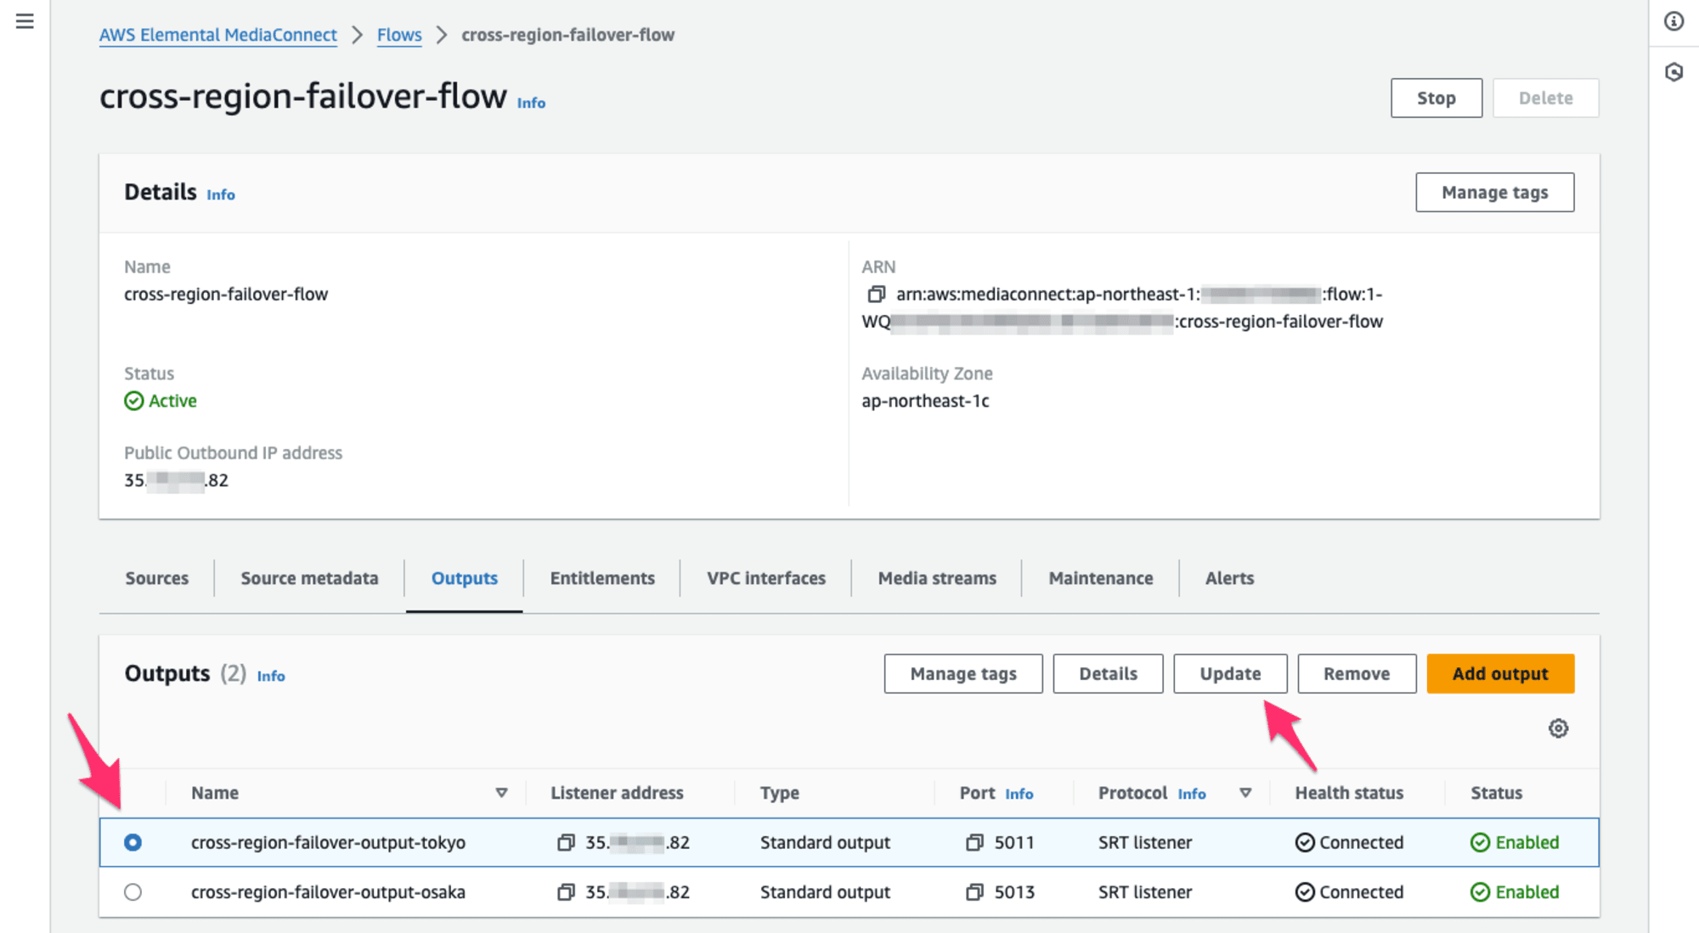Click the SRT listener cell in the tokyo row
The image size is (1699, 933).
click(1145, 843)
